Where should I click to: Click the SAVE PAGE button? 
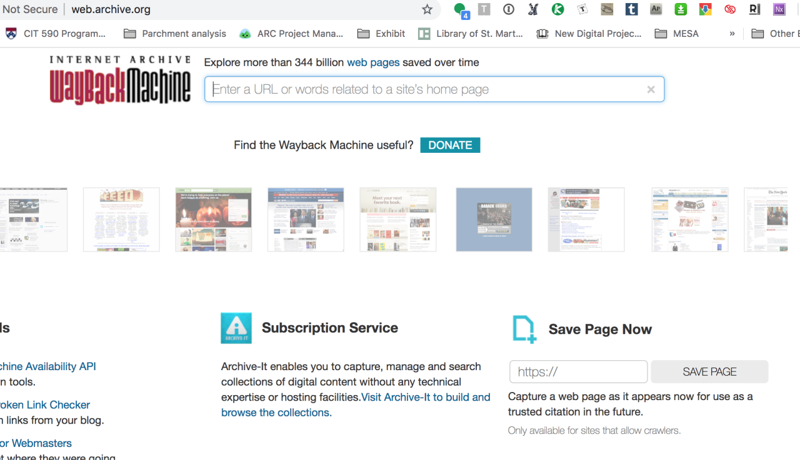709,371
